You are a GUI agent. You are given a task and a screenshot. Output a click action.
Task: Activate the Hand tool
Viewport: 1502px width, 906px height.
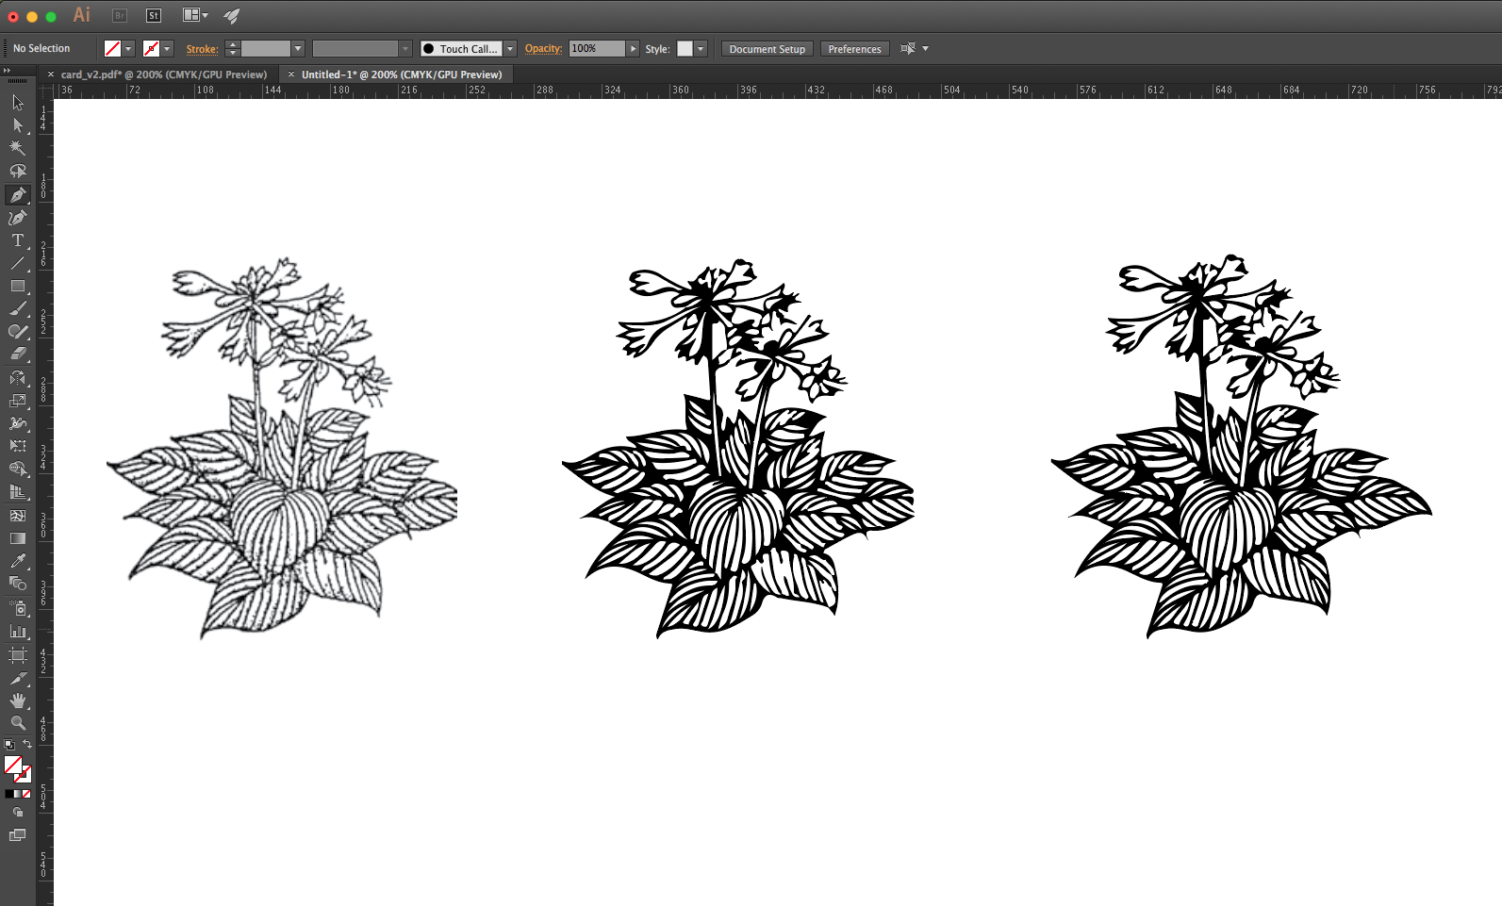point(18,700)
